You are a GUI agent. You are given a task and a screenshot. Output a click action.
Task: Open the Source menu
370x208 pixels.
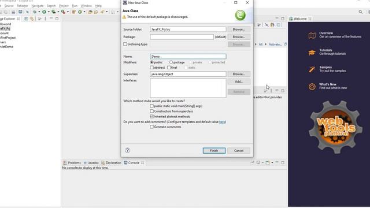pos(9,6)
